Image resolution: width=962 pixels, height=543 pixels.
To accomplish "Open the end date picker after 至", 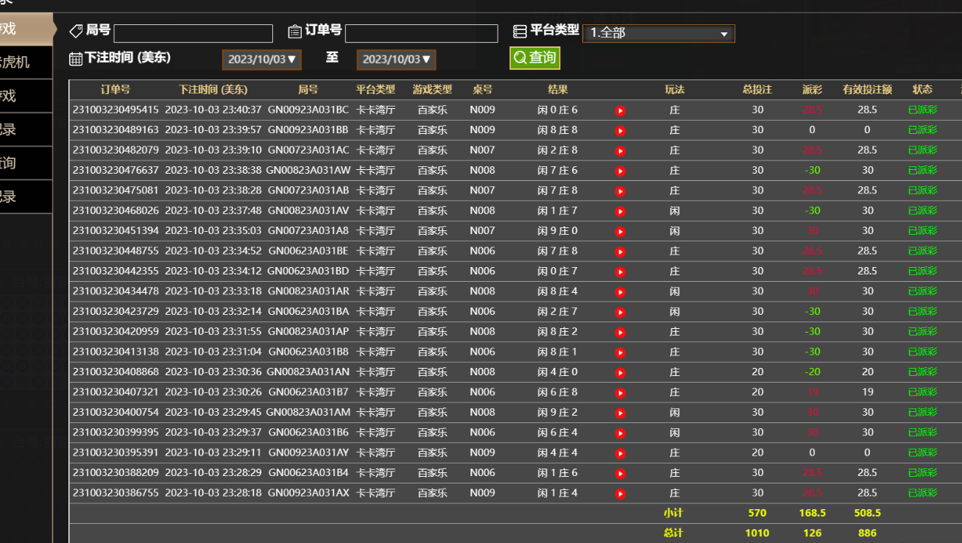I will click(397, 60).
